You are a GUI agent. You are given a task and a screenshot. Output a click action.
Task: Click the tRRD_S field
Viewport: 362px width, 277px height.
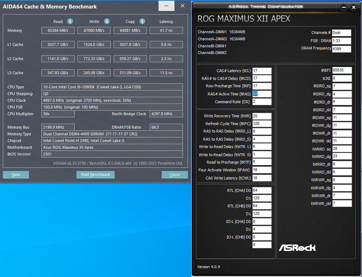262,139
